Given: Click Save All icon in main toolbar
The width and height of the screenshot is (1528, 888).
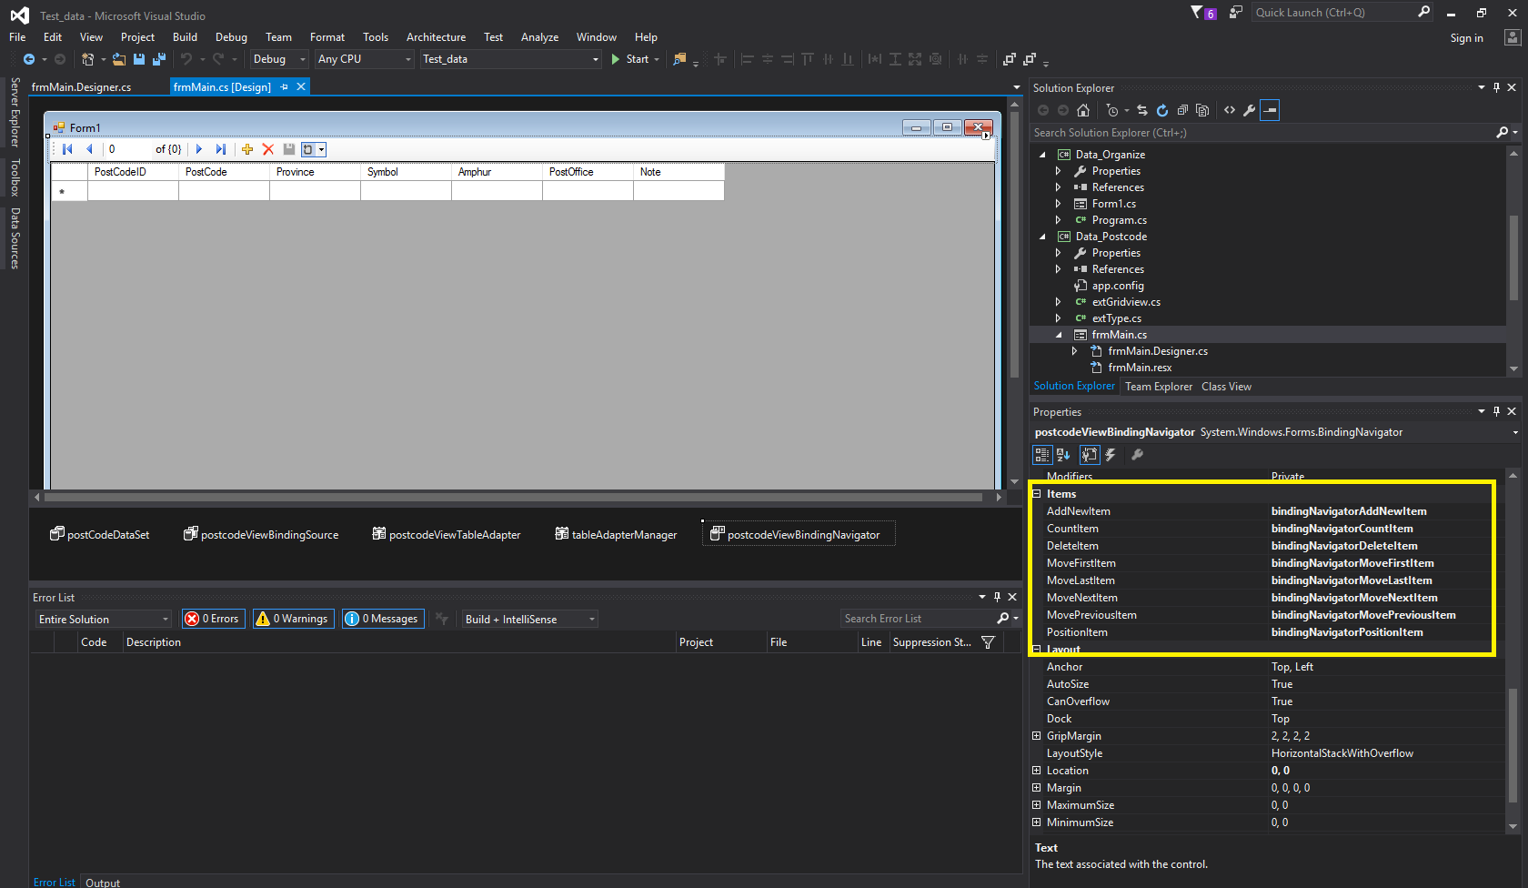Looking at the screenshot, I should (x=159, y=59).
